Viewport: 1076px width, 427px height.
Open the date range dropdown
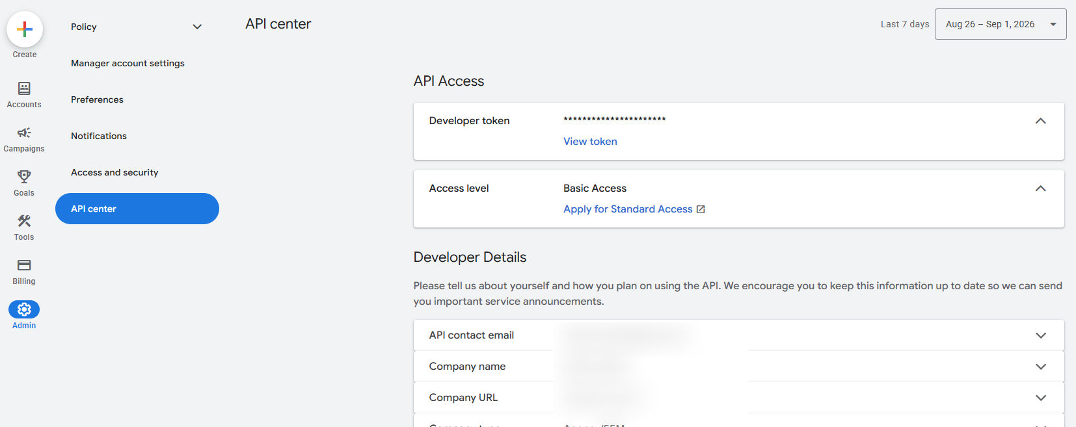click(1001, 24)
